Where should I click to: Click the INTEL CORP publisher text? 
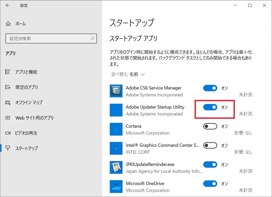pyautogui.click(x=138, y=152)
